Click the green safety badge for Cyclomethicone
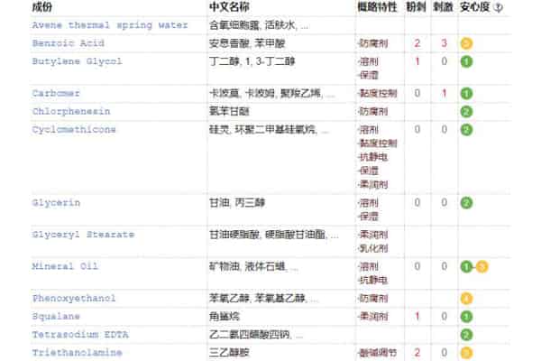 coord(466,130)
